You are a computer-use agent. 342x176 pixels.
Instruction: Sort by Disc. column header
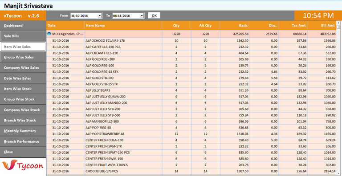tap(264, 25)
